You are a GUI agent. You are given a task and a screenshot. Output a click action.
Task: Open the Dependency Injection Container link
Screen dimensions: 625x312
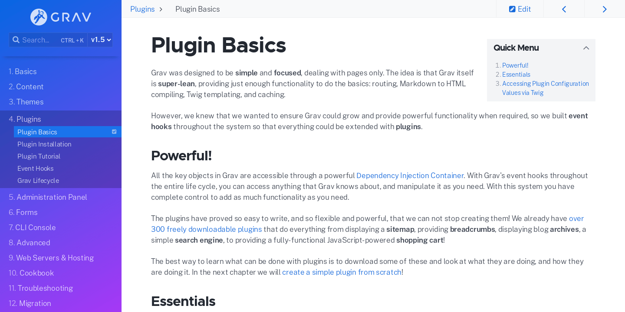[x=410, y=175]
